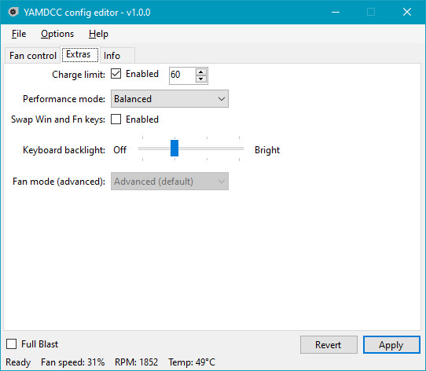Open the Options menu

coord(57,34)
